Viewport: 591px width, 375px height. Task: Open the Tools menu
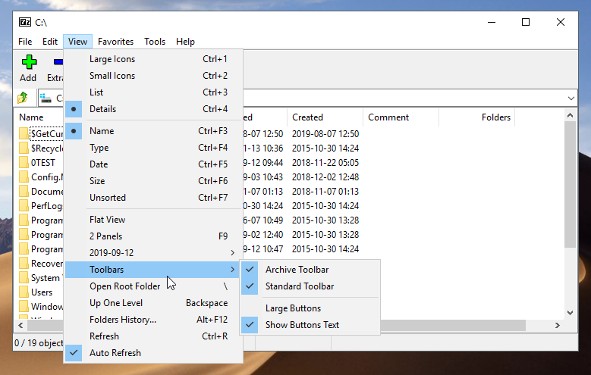click(x=155, y=42)
